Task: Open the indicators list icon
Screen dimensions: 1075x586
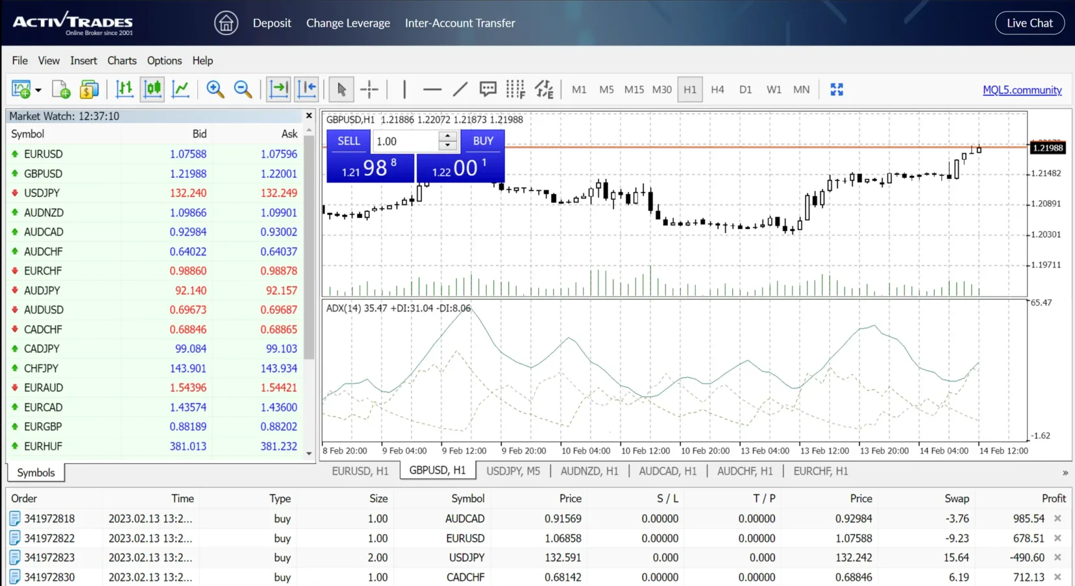Action: (x=544, y=90)
